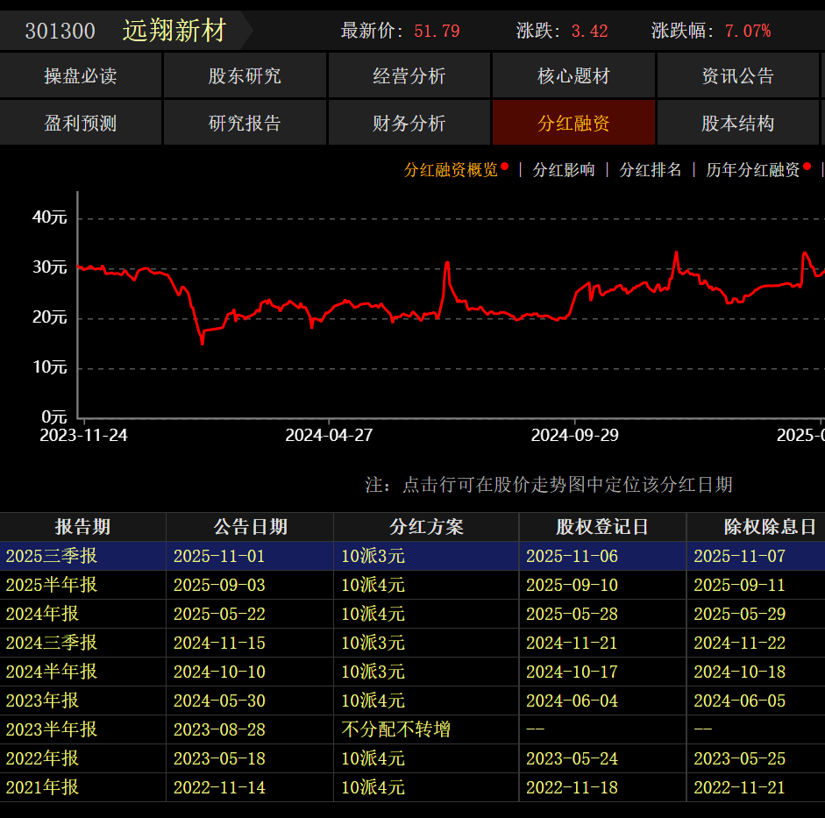Open the 研究报告 tab
The height and width of the screenshot is (818, 825).
coord(245,123)
